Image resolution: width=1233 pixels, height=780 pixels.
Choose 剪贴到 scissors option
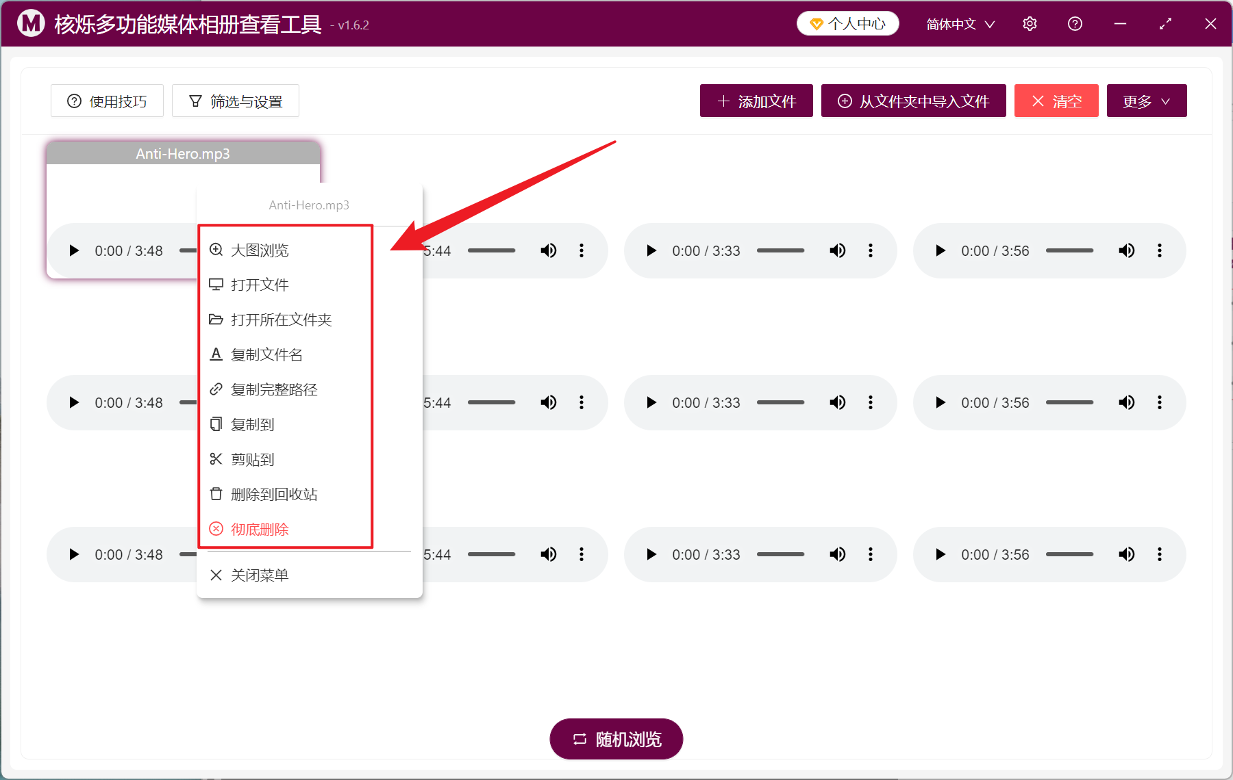pos(251,458)
